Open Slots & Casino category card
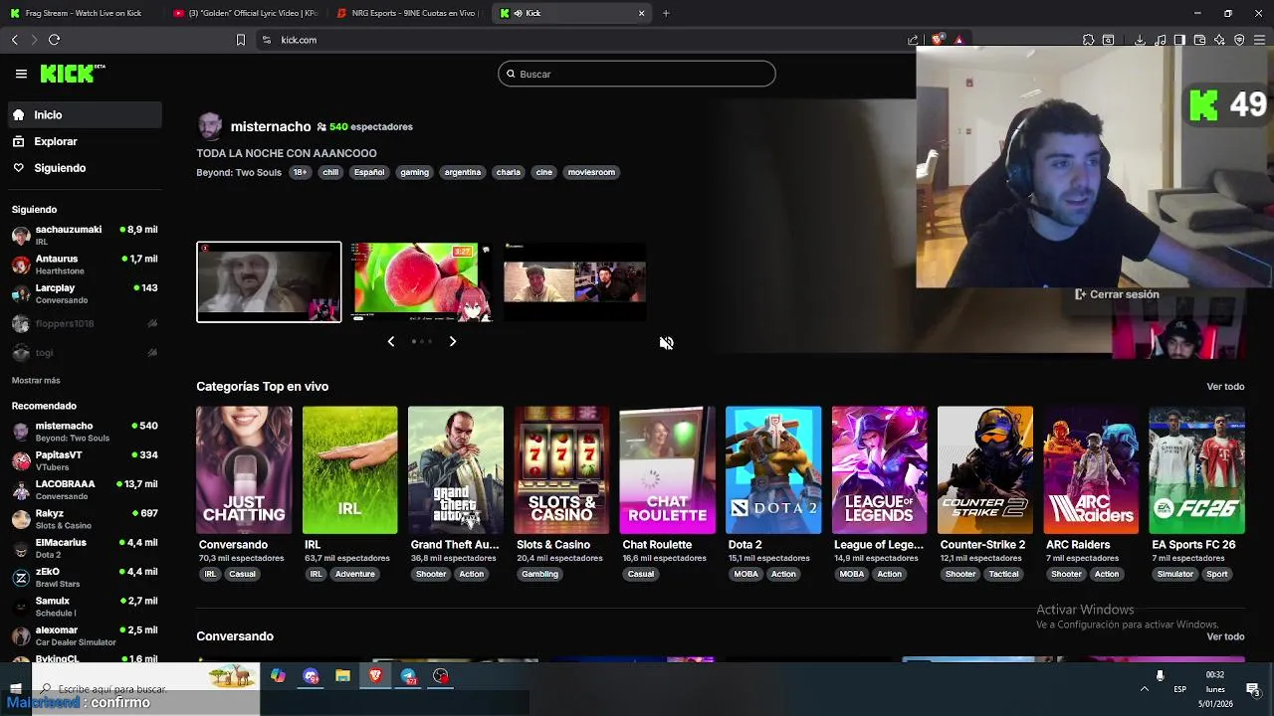The width and height of the screenshot is (1274, 716). pyautogui.click(x=561, y=470)
